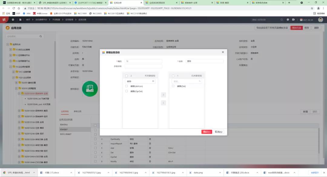Viewport: 327px width, 177px height.
Task: Clear the 删除 search text with the clear icon
Action: (153, 81)
